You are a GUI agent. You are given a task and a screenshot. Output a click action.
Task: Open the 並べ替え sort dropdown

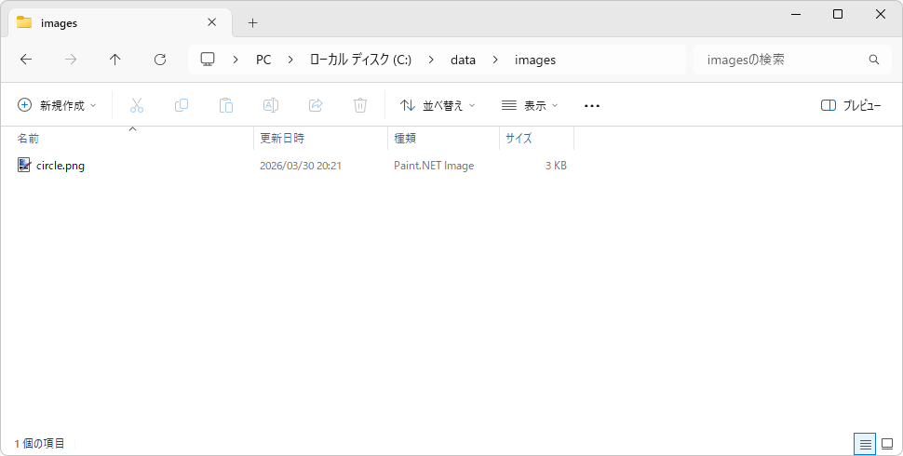coord(438,105)
